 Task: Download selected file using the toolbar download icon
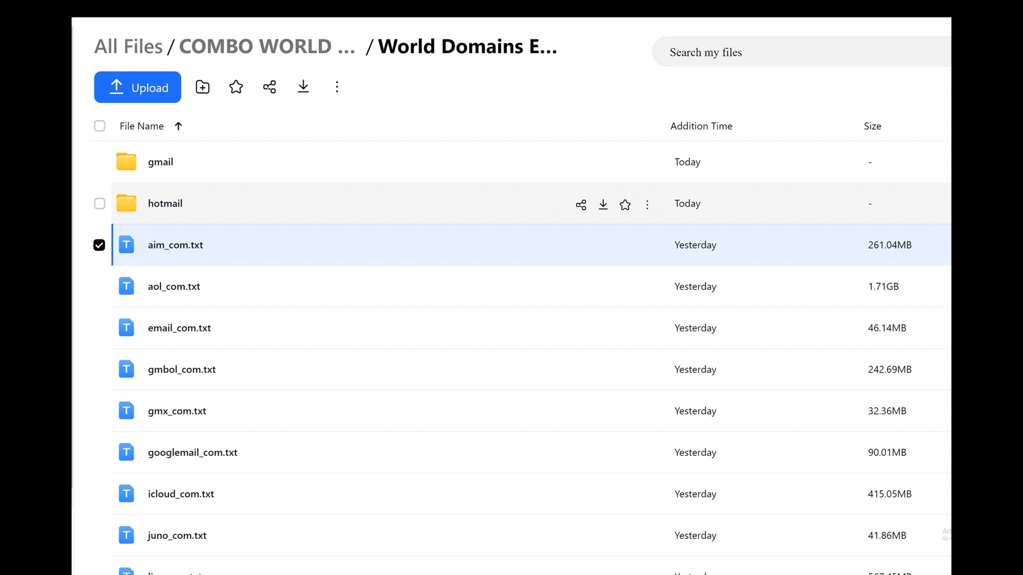click(x=303, y=87)
